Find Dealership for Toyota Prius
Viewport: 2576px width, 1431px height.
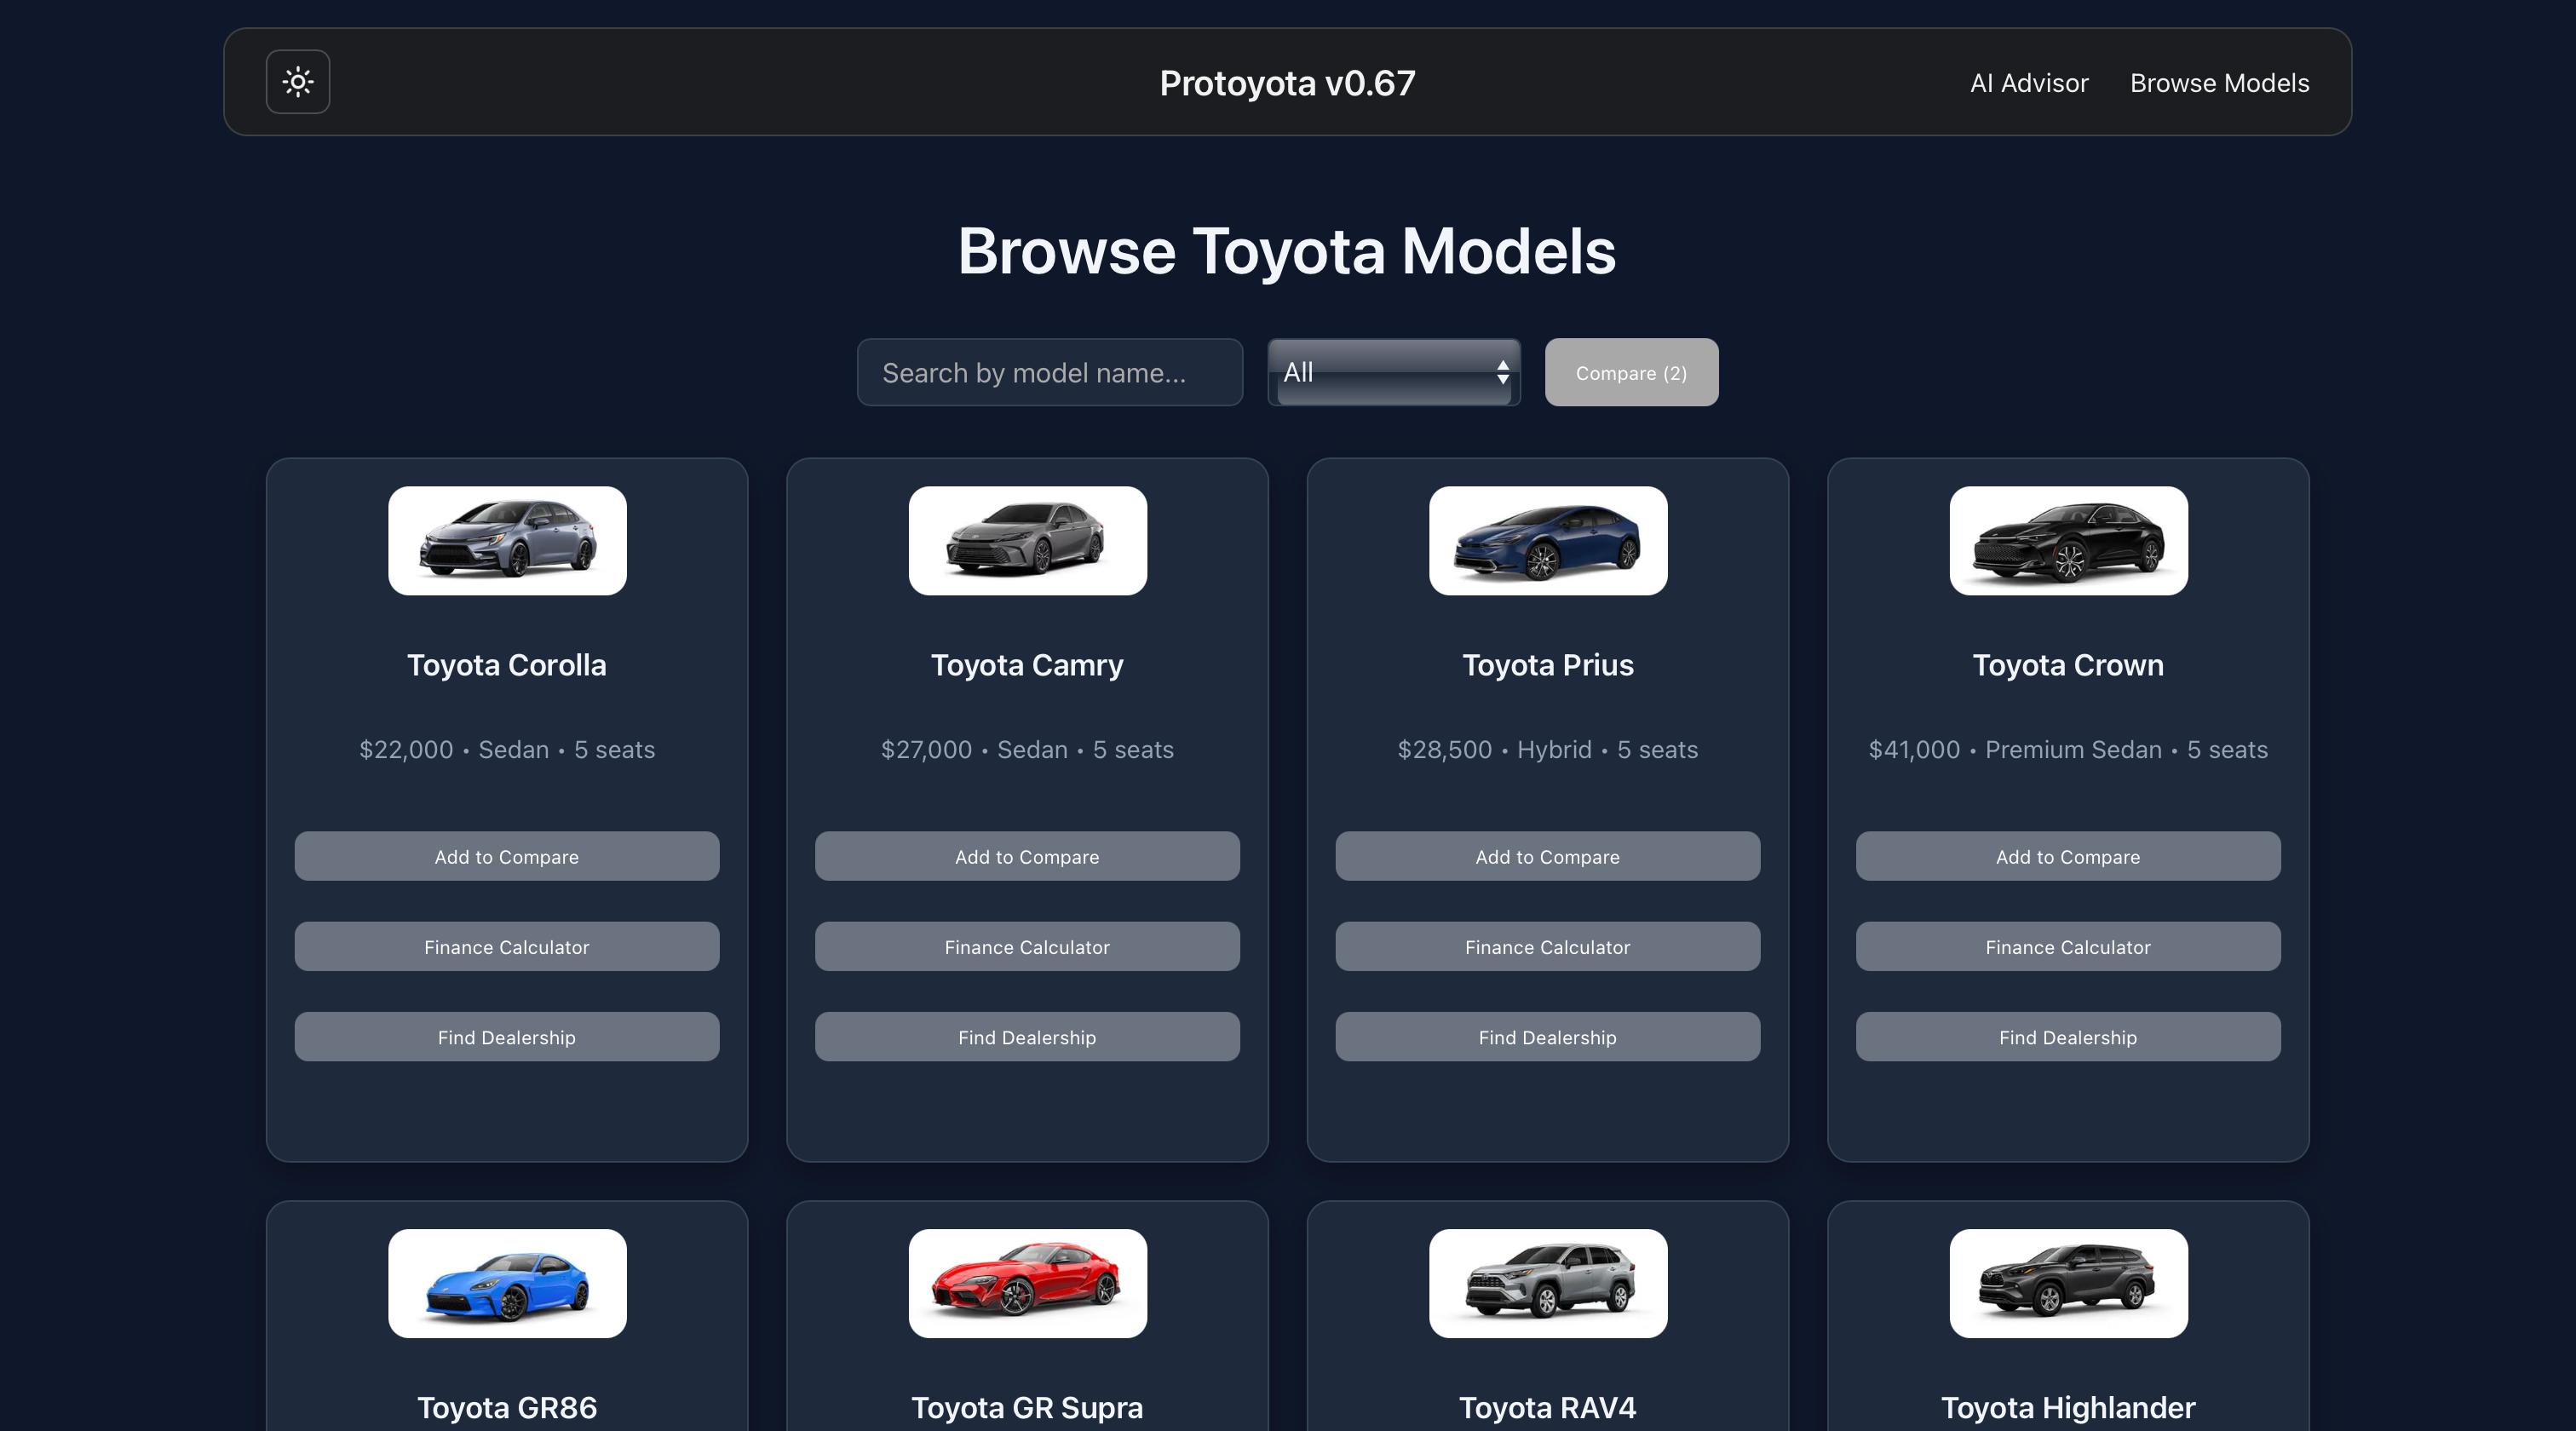coord(1547,1037)
